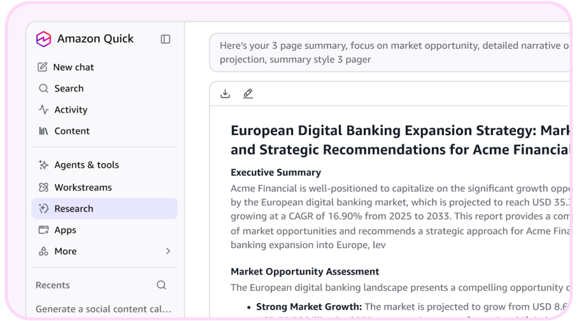Click the Apps window icon
Image resolution: width=578 pixels, height=321 pixels.
tap(43, 230)
